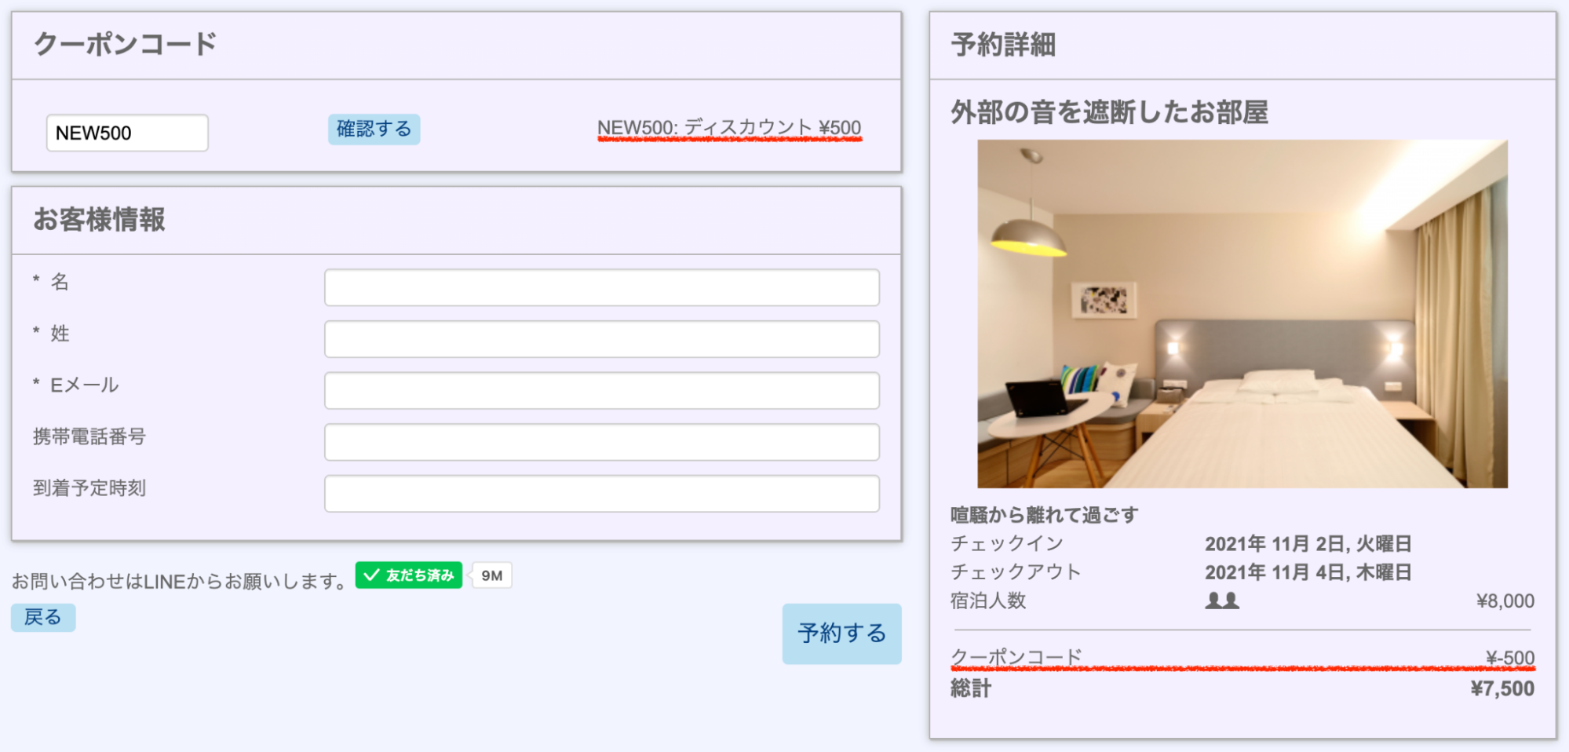Click the クーポンコード line in booking details
Image resolution: width=1569 pixels, height=752 pixels.
(1016, 657)
